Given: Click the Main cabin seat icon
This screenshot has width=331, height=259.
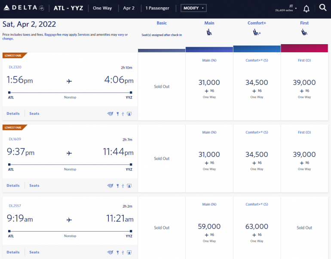Looking at the screenshot, I should (x=209, y=32).
